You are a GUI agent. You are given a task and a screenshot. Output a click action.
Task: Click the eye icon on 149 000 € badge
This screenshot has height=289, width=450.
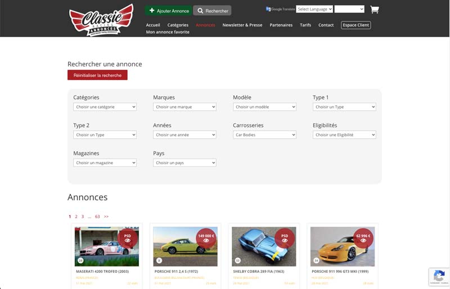(206, 241)
